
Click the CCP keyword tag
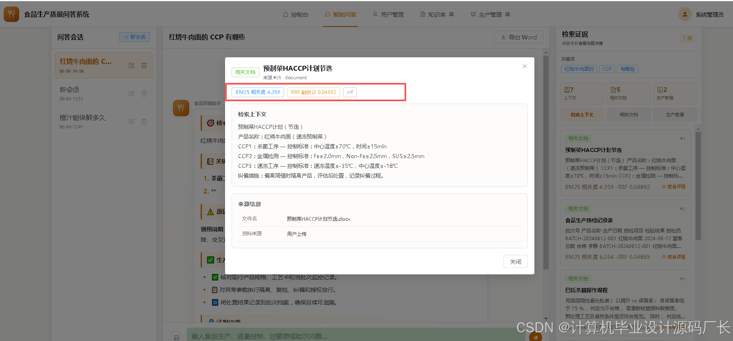tap(607, 69)
